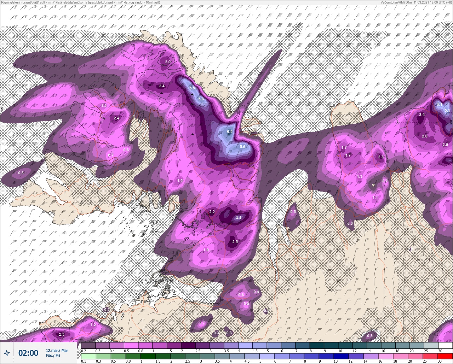Screen dimensions: 453x364
Task: Click the 3.4 precipitation value on map
Action: point(239,218)
